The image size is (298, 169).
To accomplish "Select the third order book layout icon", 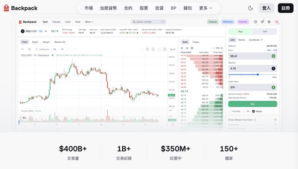I will (x=192, y=48).
